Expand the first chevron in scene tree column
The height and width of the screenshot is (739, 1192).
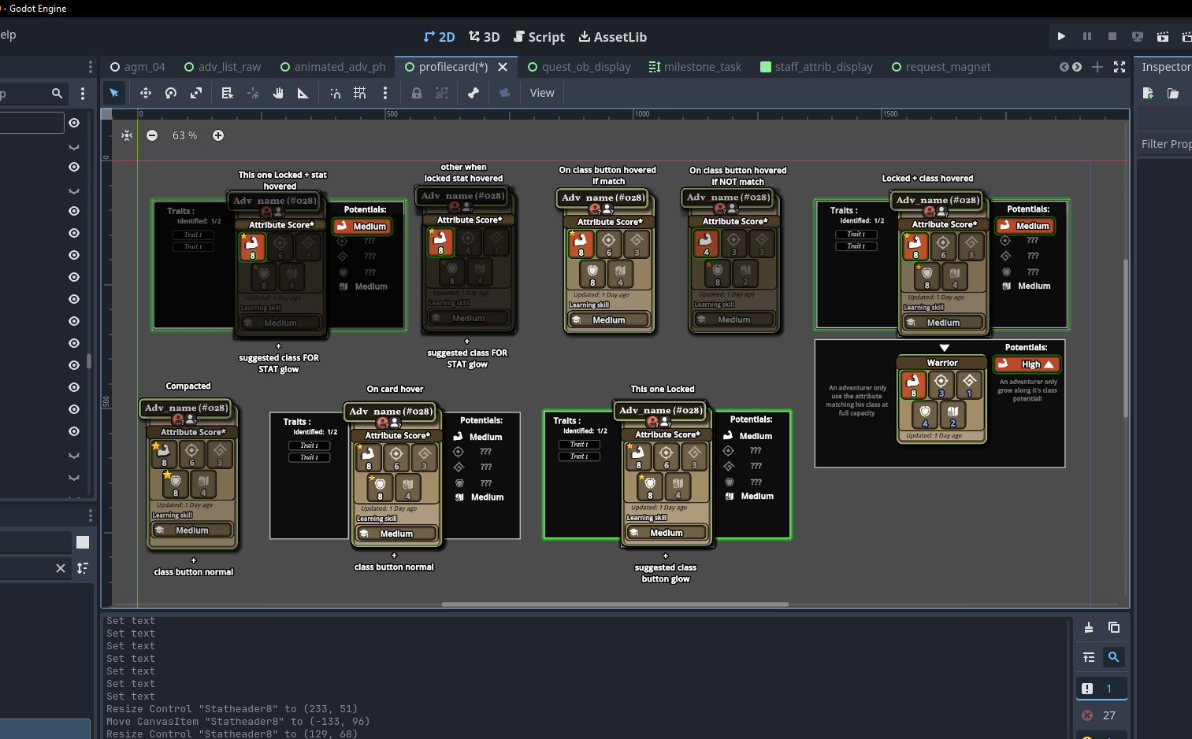pos(74,146)
